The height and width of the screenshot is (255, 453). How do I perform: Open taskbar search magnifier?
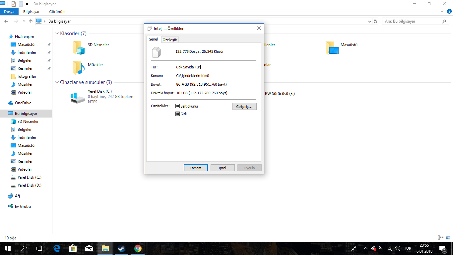(24, 248)
